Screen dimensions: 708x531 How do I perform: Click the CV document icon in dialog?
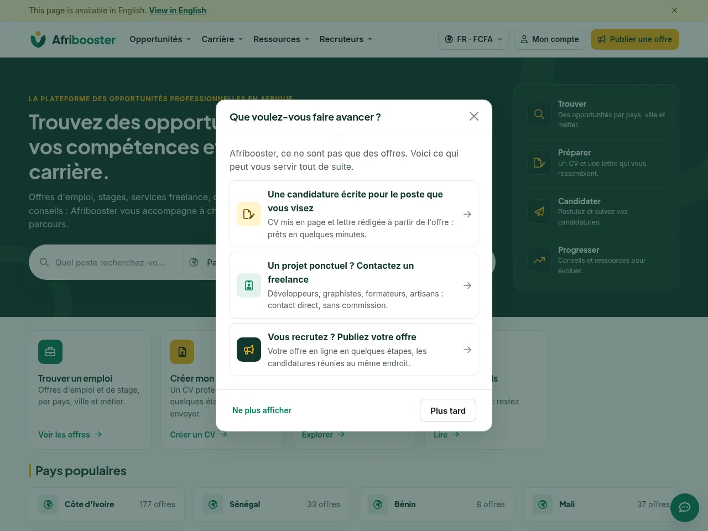249,214
